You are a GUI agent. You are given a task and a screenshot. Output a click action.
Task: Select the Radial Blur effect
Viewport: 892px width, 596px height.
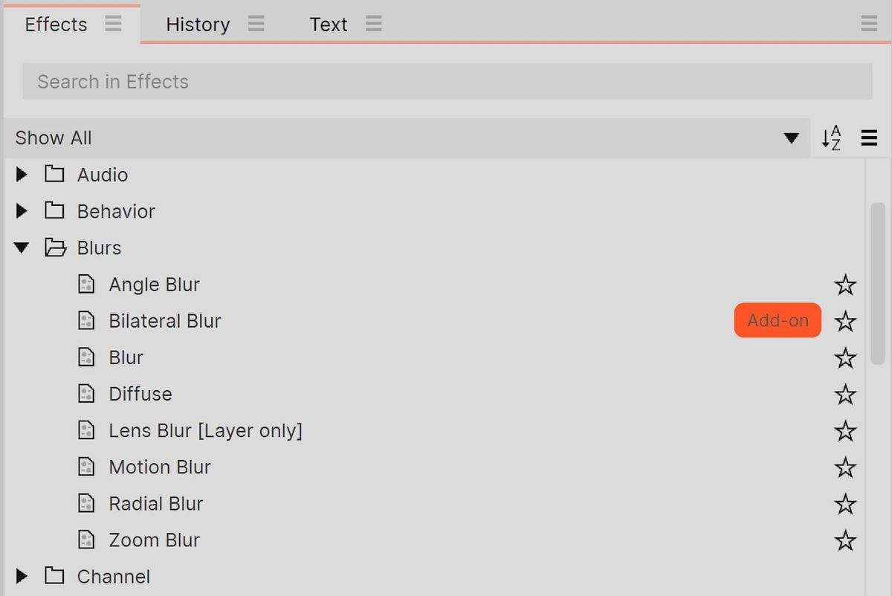click(156, 504)
